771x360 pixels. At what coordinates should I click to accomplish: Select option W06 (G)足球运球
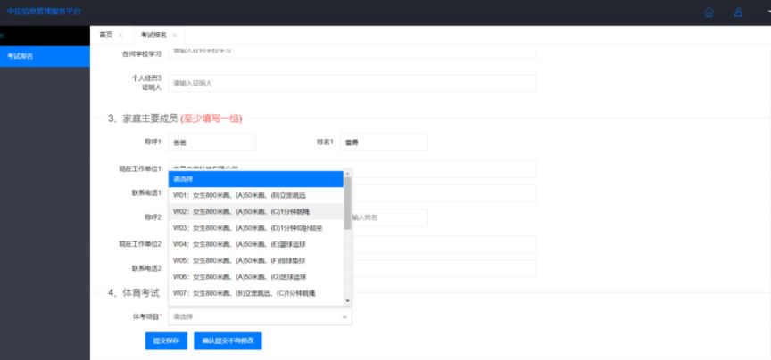tap(256, 277)
